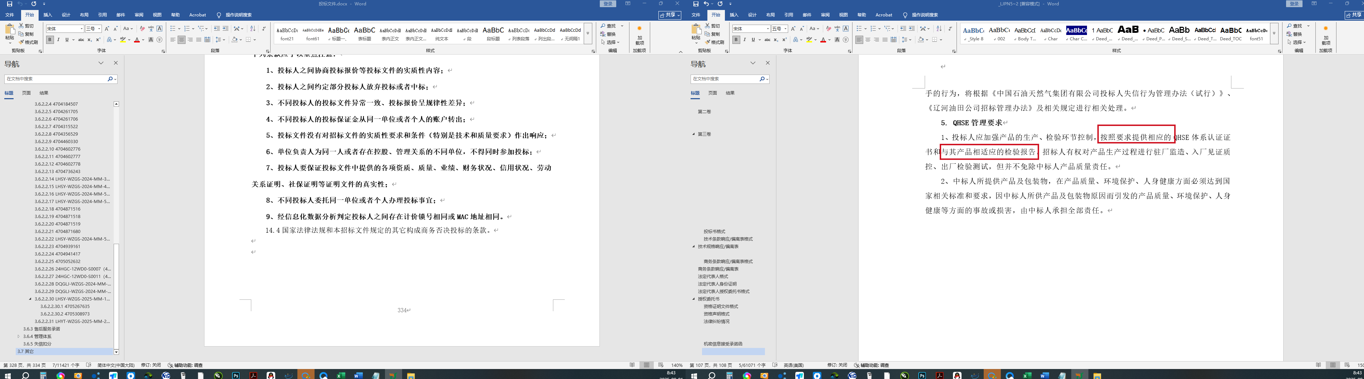Click Save icon in right window title bar
The height and width of the screenshot is (379, 1364).
coord(695,4)
